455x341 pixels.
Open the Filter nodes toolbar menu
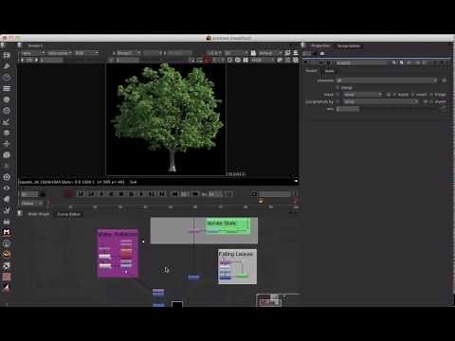pyautogui.click(x=7, y=111)
